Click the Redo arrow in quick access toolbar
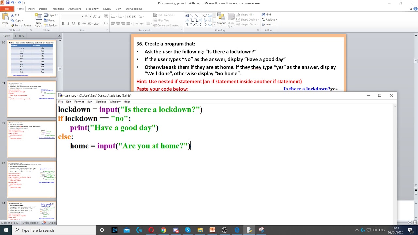Screen dimensions: 418x235 (20, 3)
